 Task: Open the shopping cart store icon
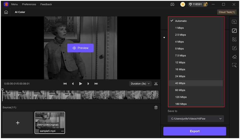[183, 4]
